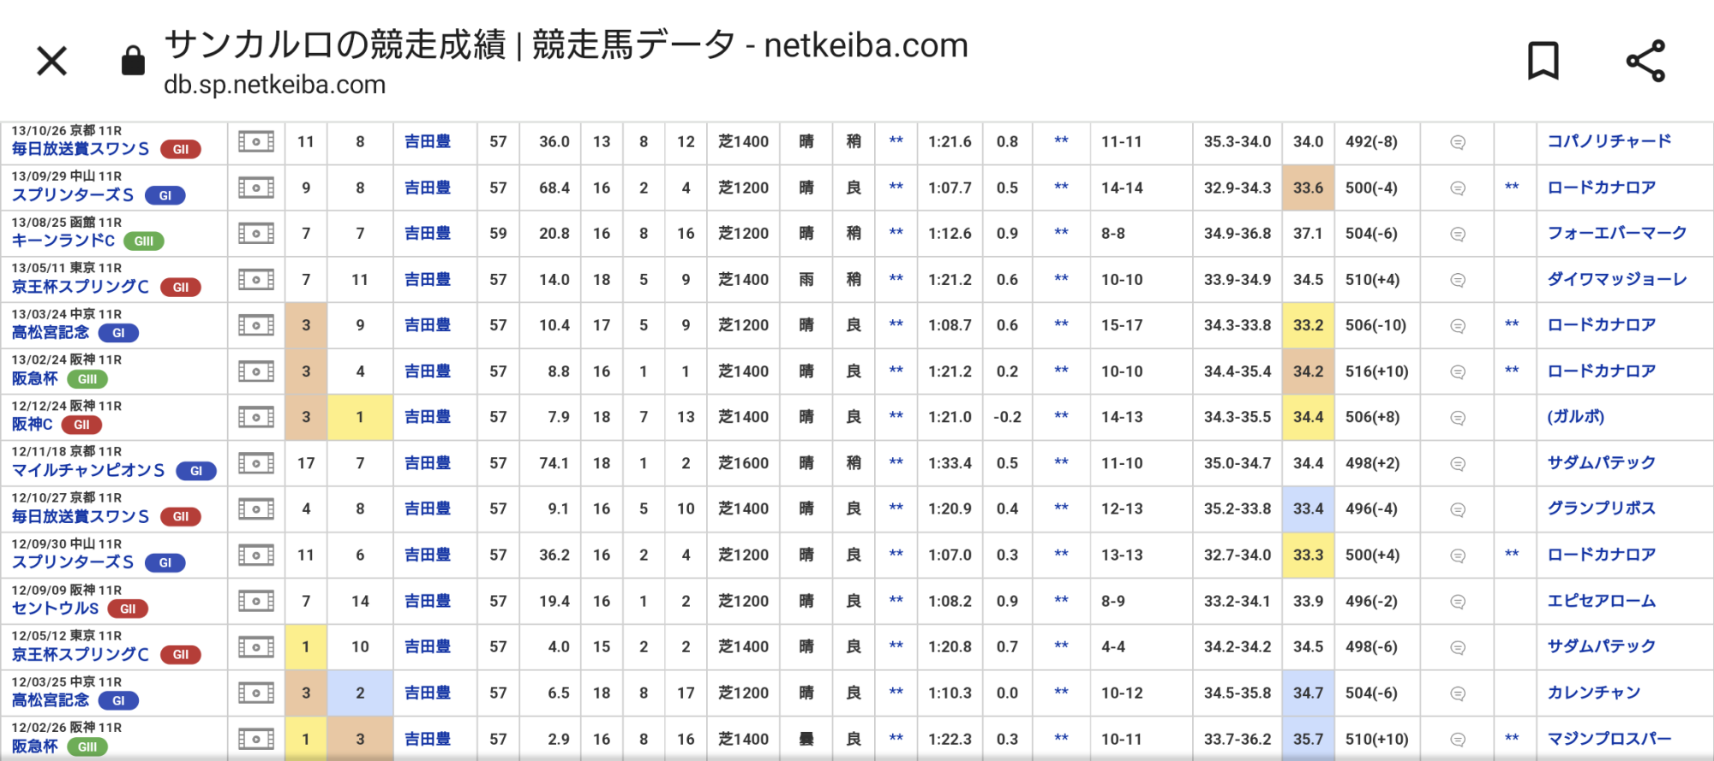Open the グランプリボス horse link
Image resolution: width=1714 pixels, height=761 pixels.
click(1601, 508)
